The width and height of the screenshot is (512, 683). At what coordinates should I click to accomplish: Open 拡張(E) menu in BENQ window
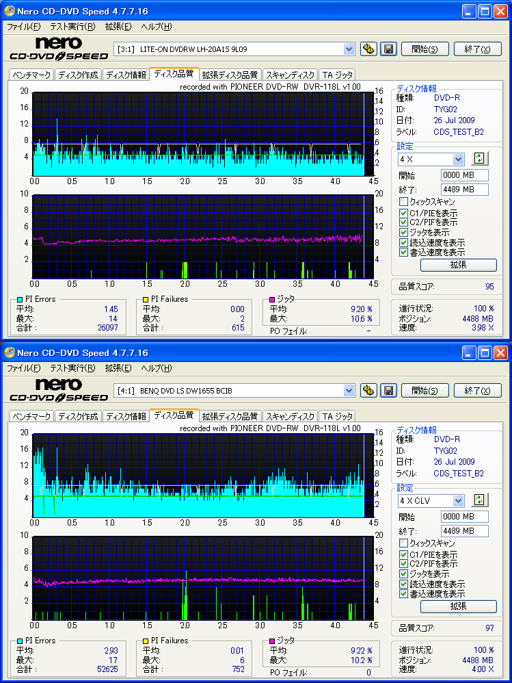coord(118,368)
